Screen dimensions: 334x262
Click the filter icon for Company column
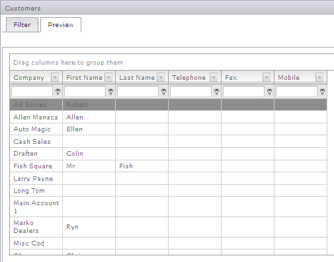click(x=58, y=92)
